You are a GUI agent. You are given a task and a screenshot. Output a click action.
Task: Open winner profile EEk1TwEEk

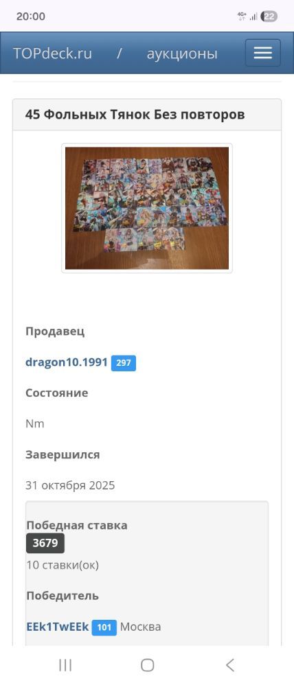pyautogui.click(x=58, y=627)
